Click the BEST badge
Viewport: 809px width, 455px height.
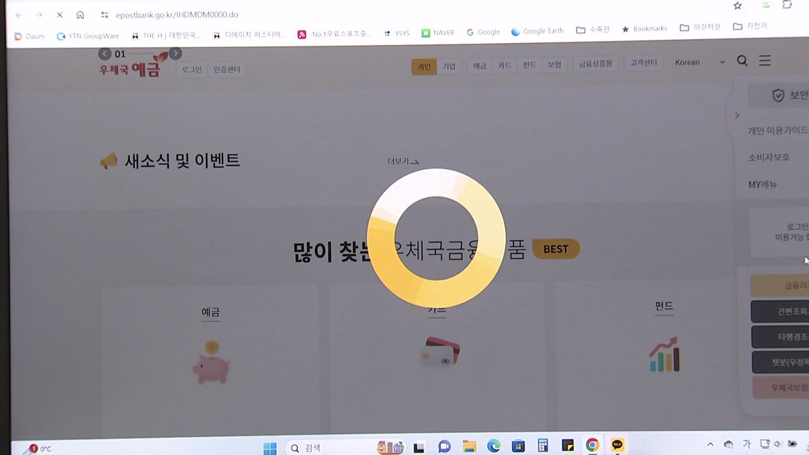[556, 249]
